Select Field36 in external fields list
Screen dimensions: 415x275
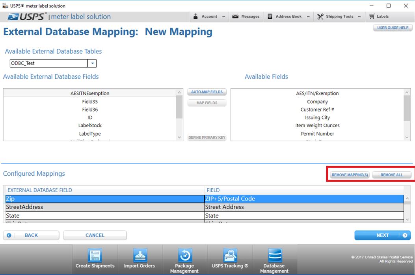coord(90,109)
